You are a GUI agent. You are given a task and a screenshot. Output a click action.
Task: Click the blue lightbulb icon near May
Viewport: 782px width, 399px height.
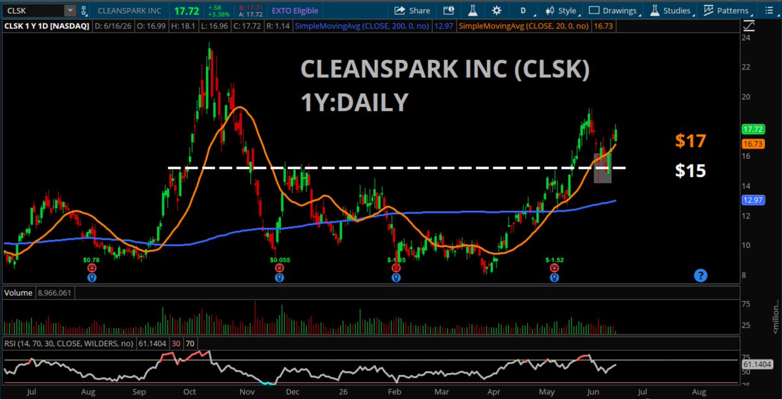click(x=554, y=277)
